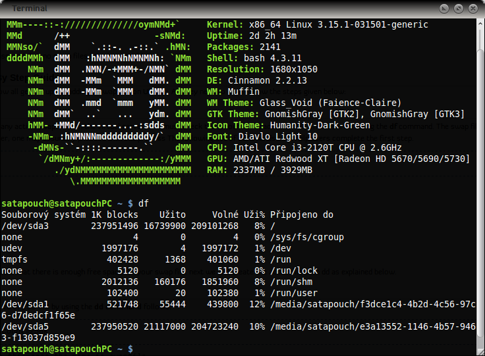
Task: Click the 3-f13037d859e9 wrapped path text
Action: click(38, 338)
